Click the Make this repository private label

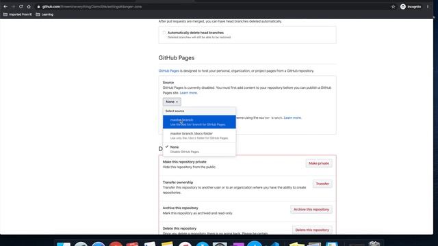click(x=184, y=162)
